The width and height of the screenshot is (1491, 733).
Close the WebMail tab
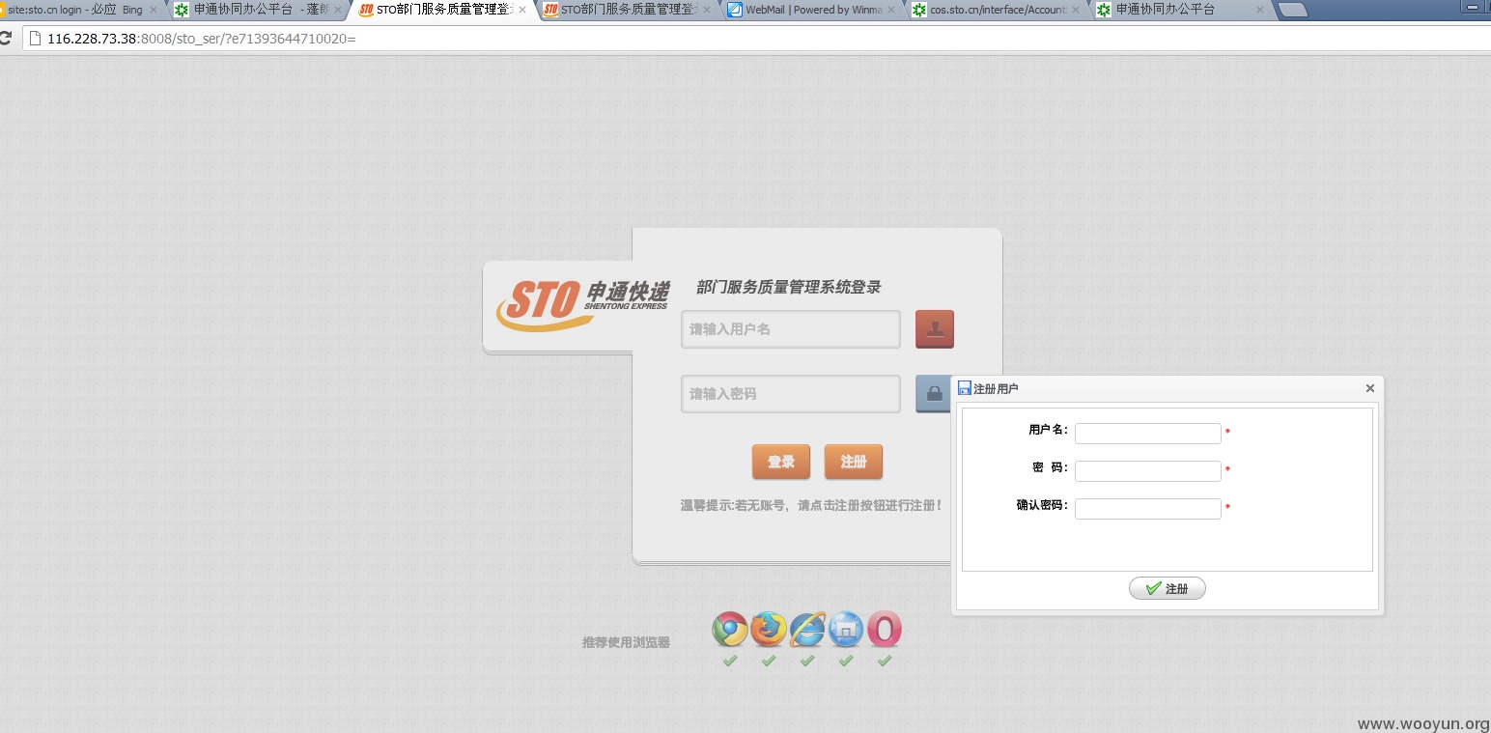(891, 10)
